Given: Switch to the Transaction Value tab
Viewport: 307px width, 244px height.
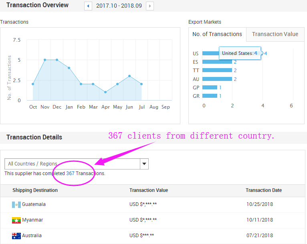Looking at the screenshot, I should tap(275, 34).
